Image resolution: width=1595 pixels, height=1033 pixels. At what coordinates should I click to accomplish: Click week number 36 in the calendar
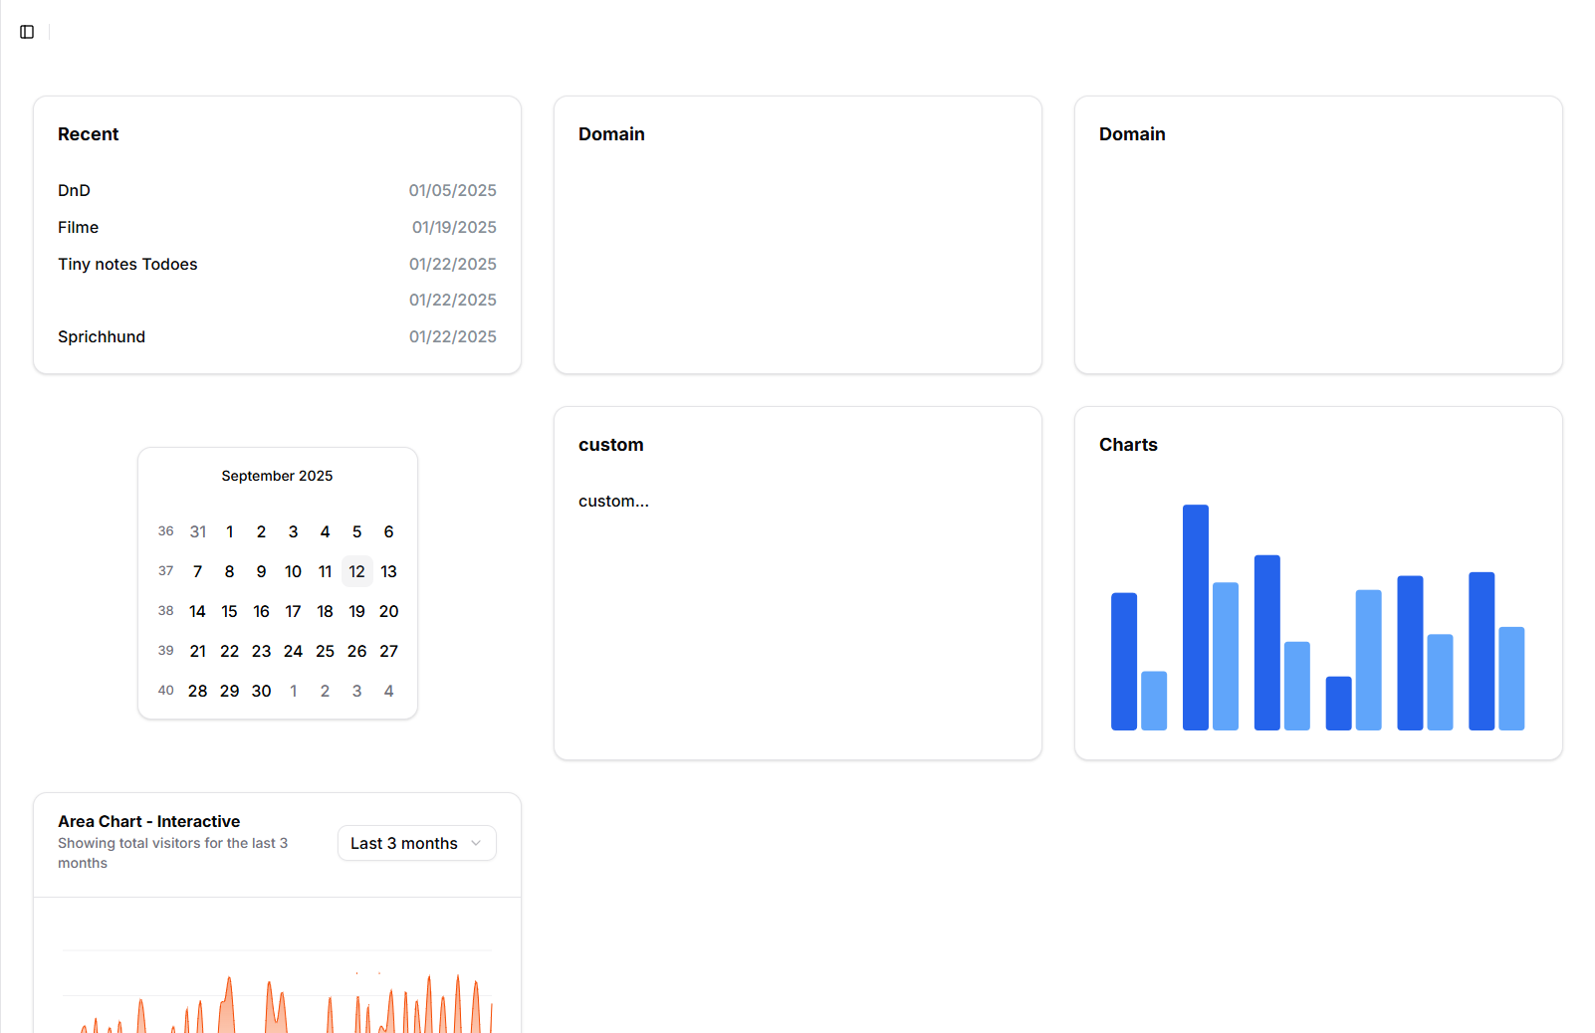165,531
